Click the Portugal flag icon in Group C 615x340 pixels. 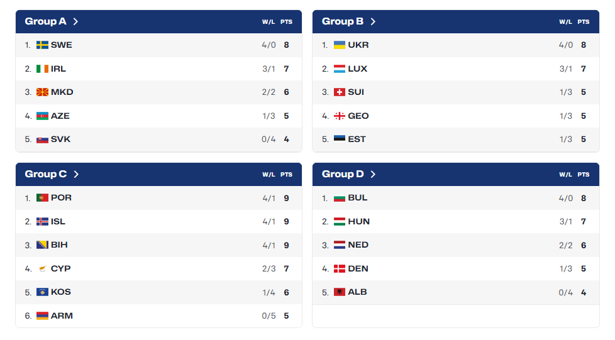pos(42,197)
